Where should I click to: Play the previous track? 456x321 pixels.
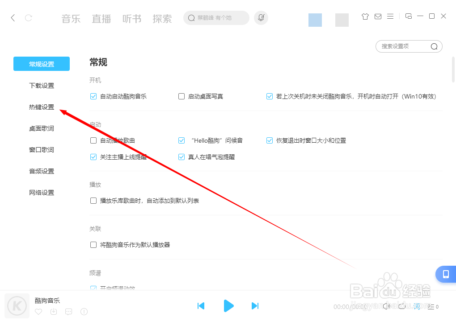click(x=201, y=306)
